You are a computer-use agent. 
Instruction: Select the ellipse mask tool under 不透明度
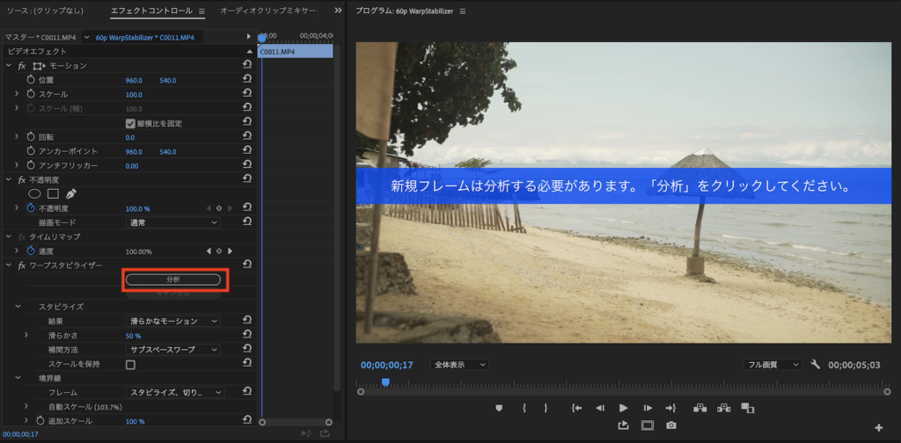pyautogui.click(x=35, y=193)
